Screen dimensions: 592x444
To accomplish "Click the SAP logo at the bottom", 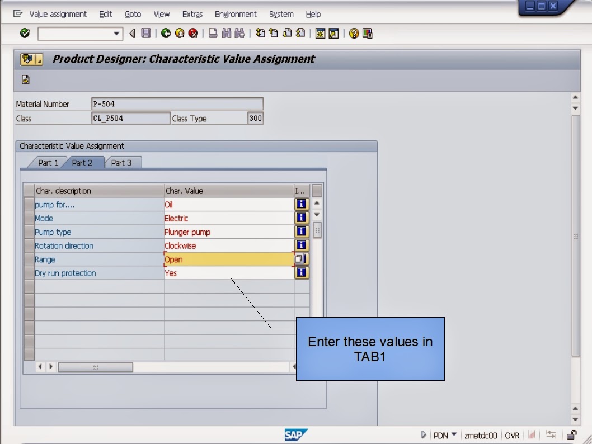I will point(297,434).
